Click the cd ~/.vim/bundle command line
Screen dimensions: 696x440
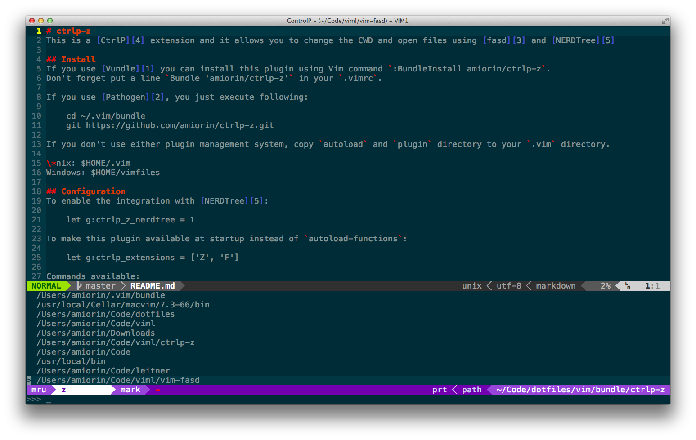106,116
